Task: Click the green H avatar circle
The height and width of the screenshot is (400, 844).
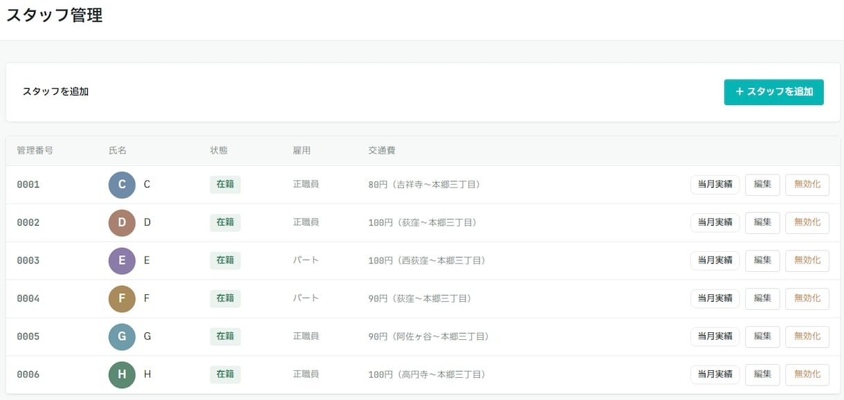Action: pyautogui.click(x=122, y=375)
